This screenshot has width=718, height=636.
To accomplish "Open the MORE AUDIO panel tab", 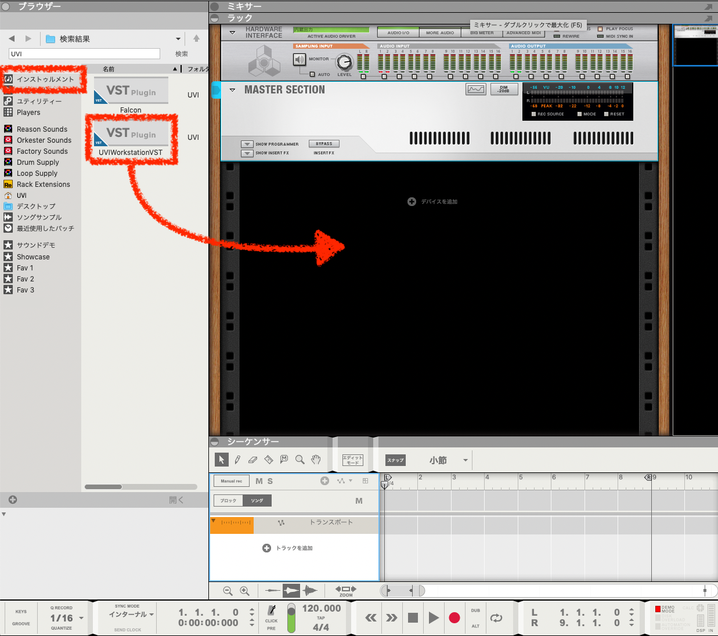I will click(x=440, y=32).
